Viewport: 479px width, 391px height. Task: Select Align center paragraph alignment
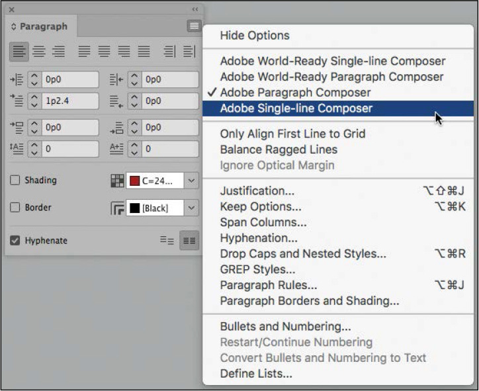39,52
